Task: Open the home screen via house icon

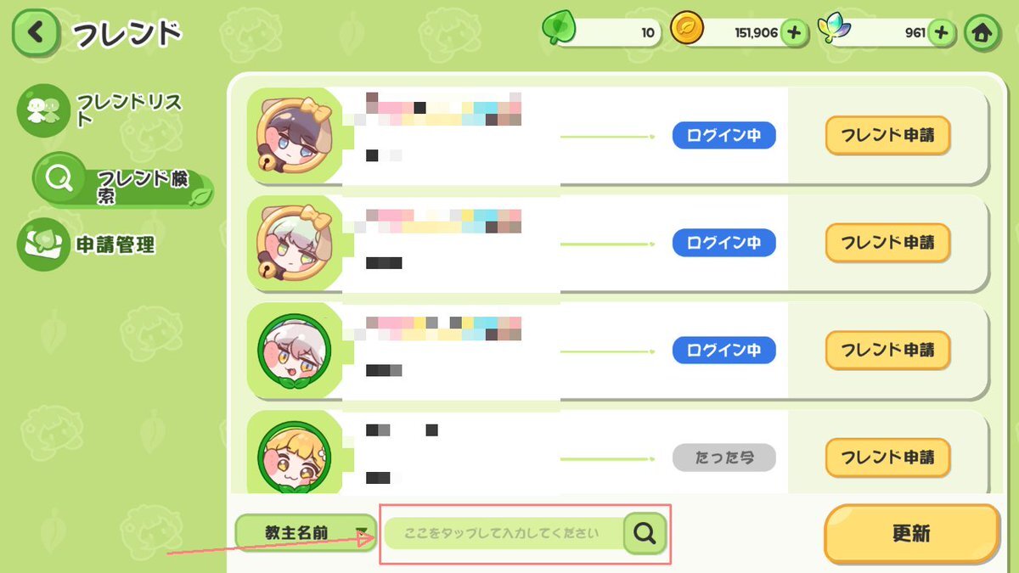Action: point(982,33)
